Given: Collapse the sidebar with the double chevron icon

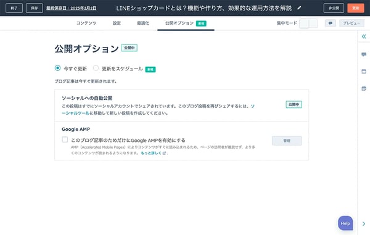Looking at the screenshot, I should tap(364, 36).
